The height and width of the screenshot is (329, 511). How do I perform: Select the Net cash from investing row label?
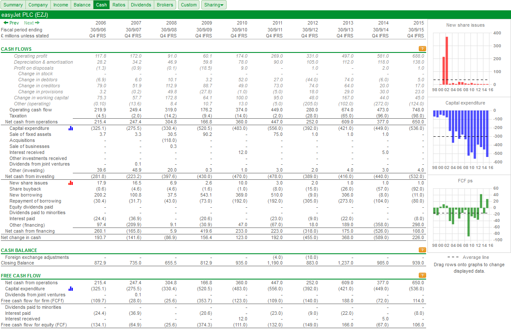click(x=30, y=176)
